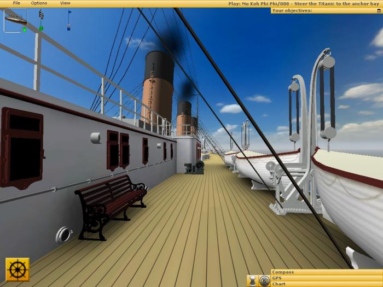Toggle the Your objectives panel button
This screenshot has height=287, width=383.
tap(379, 10)
